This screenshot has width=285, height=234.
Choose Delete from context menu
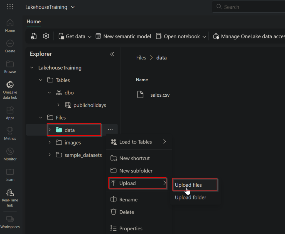[x=139, y=212]
